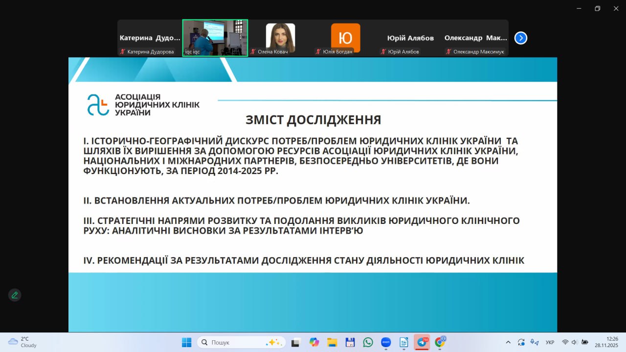Switch the УКР keyboard language indicator

(x=550, y=342)
